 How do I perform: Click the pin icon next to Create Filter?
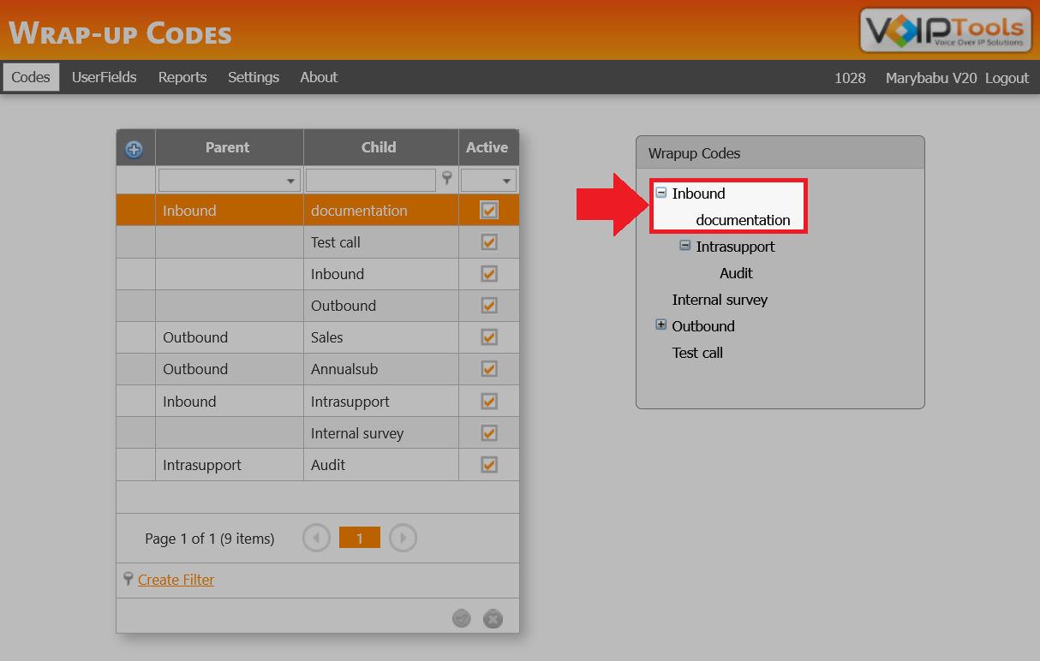click(128, 580)
